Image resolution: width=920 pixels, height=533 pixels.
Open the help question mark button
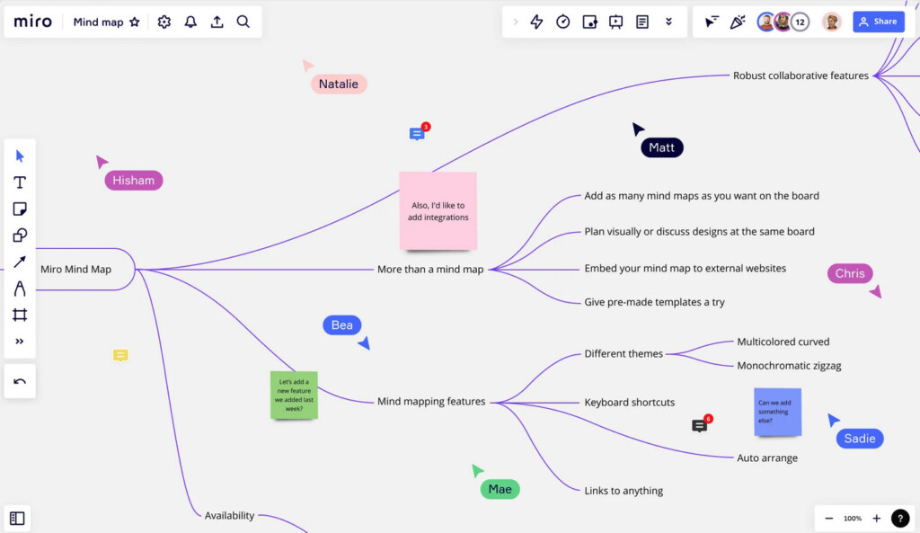coord(900,518)
